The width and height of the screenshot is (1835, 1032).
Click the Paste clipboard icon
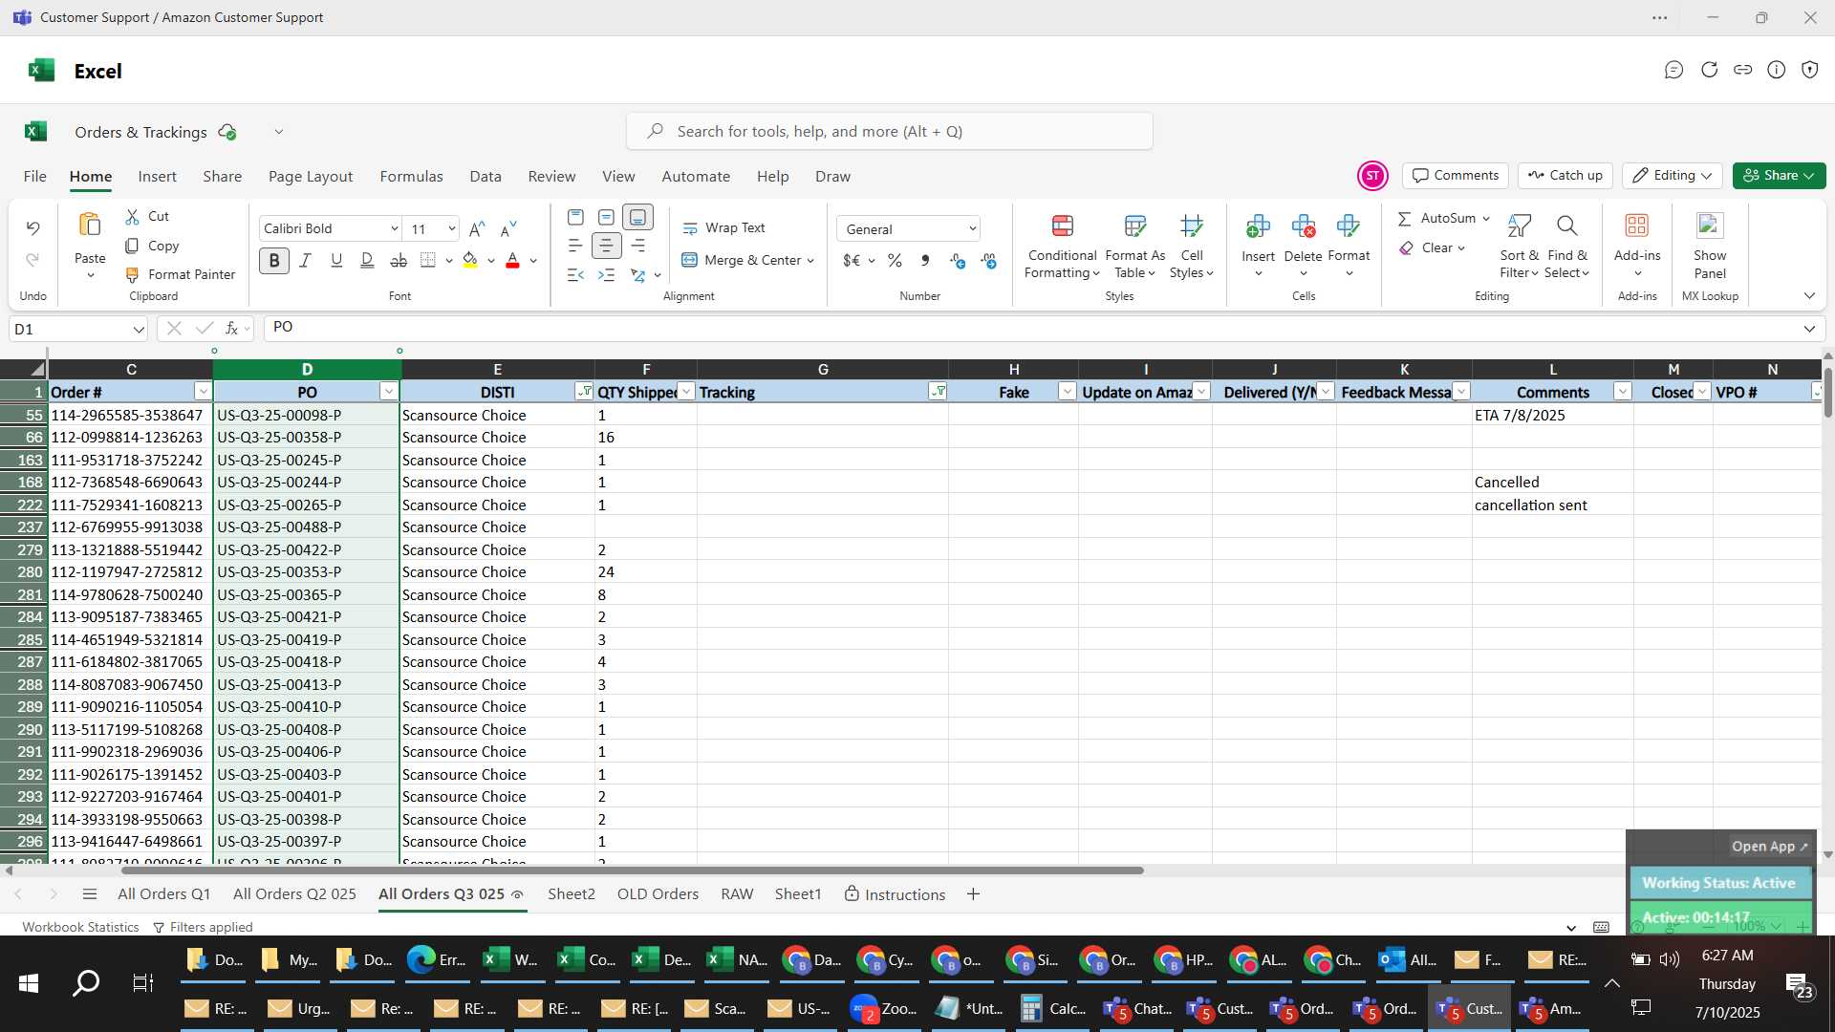[90, 226]
